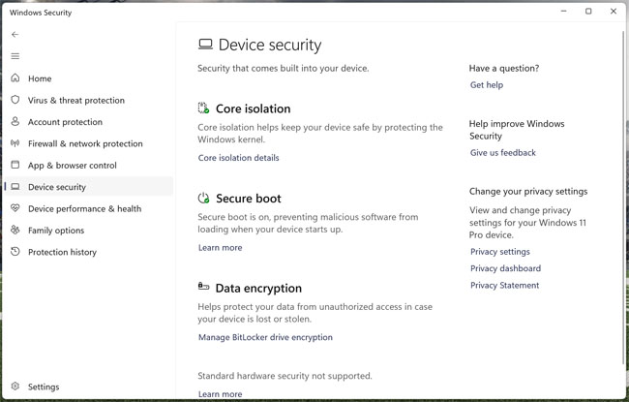Click the Core isolation heading

(254, 108)
